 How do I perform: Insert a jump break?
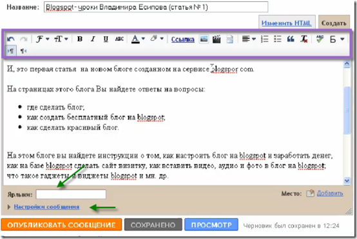229,39
